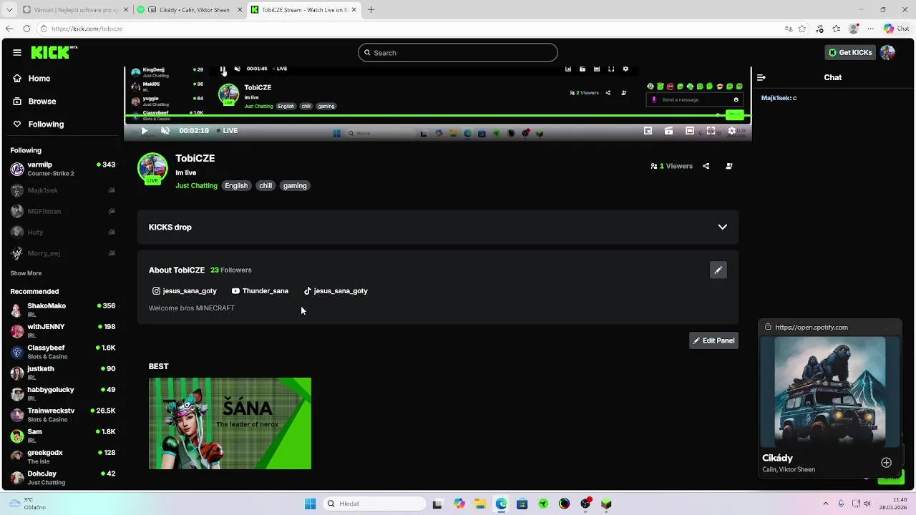
Task: Open Microsoft Store from taskbar
Action: (522, 504)
